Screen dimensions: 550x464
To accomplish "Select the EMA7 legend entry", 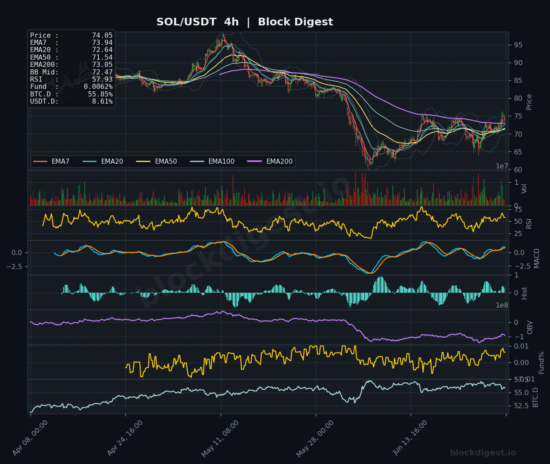I will (51, 162).
